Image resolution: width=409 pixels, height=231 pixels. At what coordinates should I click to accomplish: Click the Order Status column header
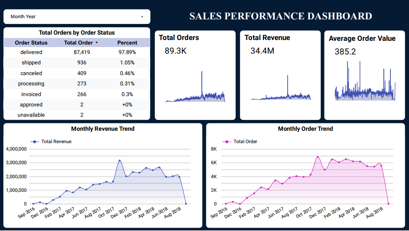pos(31,42)
